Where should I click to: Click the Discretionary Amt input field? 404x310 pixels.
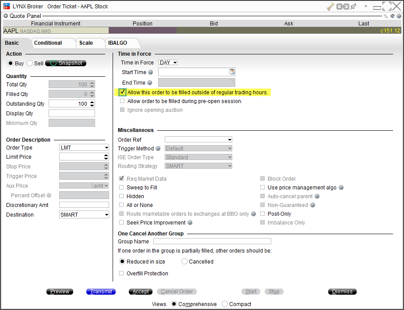click(x=84, y=205)
